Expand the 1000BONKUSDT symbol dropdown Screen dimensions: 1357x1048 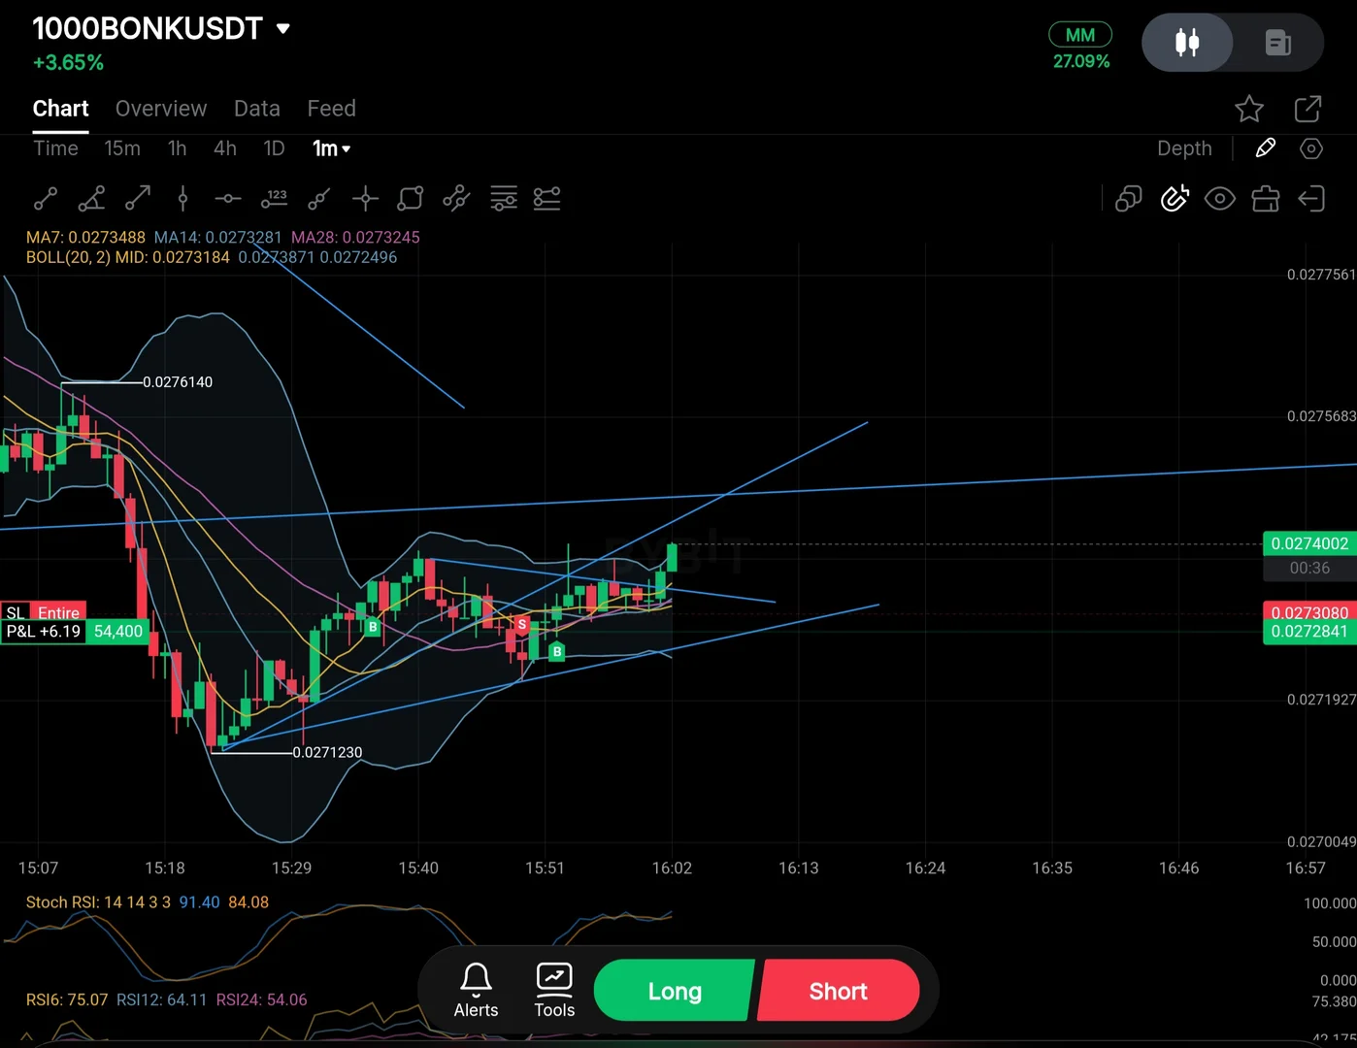point(283,29)
